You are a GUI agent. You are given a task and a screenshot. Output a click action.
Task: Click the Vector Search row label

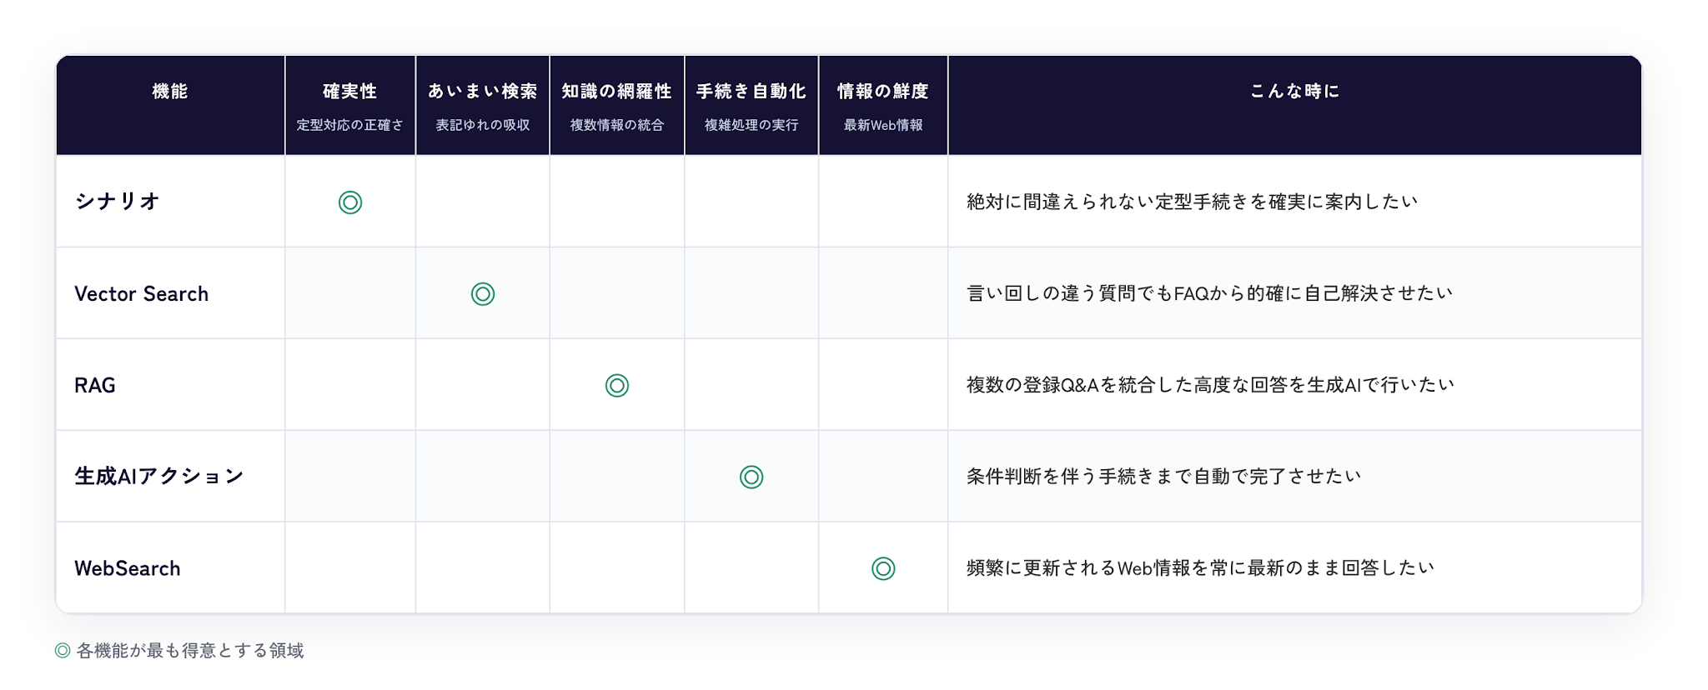[142, 293]
